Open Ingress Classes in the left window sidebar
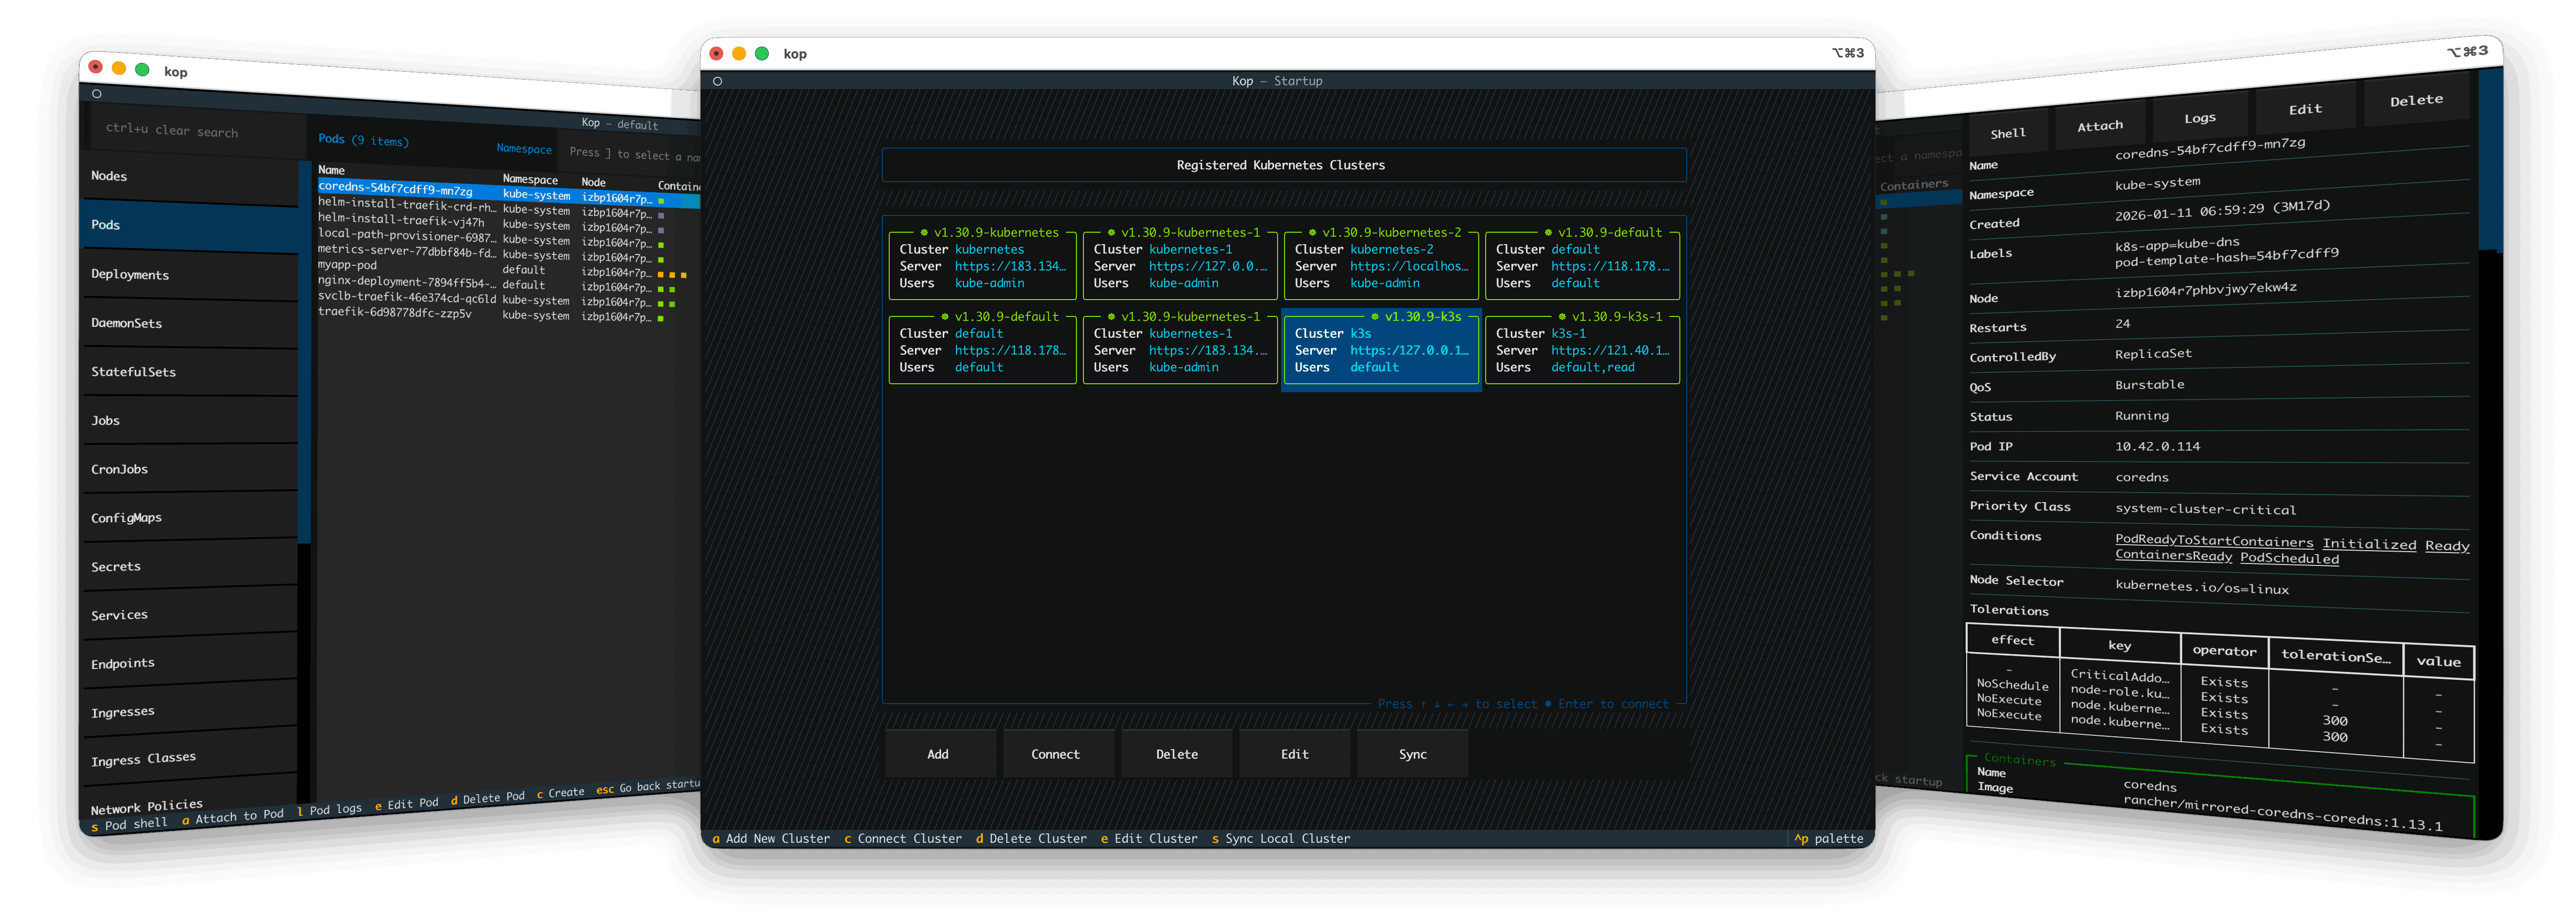This screenshot has height=922, width=2576. 189,757
